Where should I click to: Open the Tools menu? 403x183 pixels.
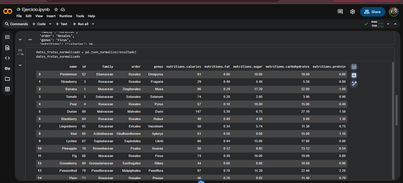click(x=80, y=16)
